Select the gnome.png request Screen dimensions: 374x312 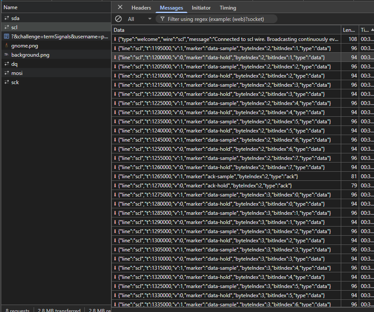click(56, 46)
